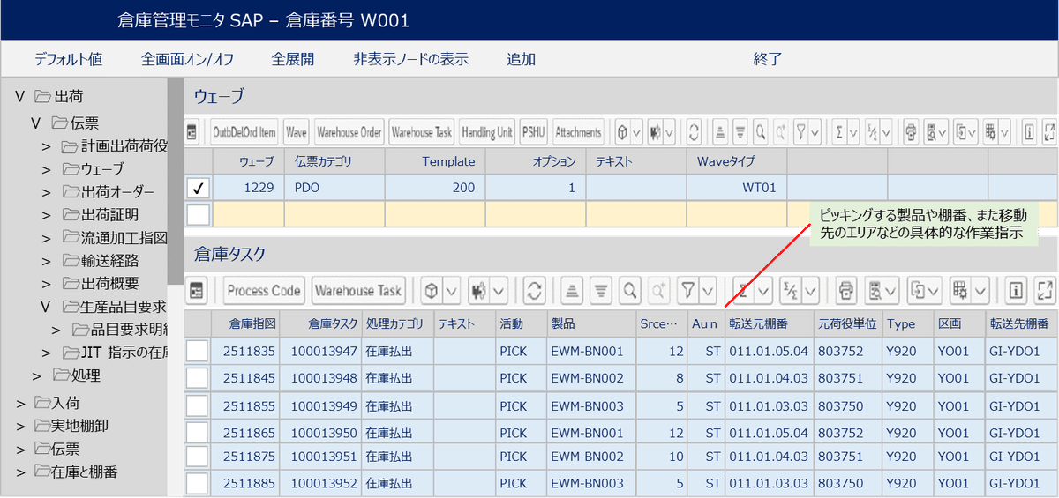Click 非表示ノードの表示 menu item

[410, 60]
